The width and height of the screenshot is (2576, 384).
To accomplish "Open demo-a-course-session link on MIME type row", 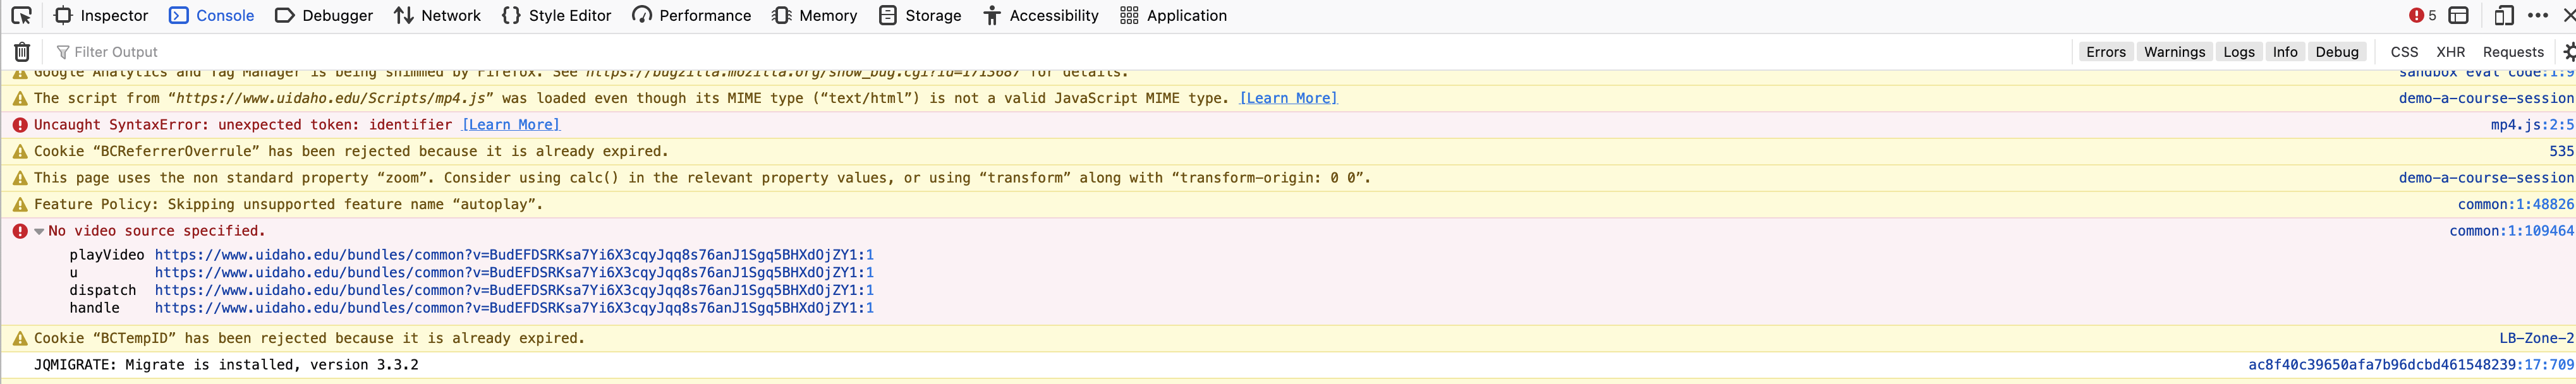I will pyautogui.click(x=2486, y=99).
